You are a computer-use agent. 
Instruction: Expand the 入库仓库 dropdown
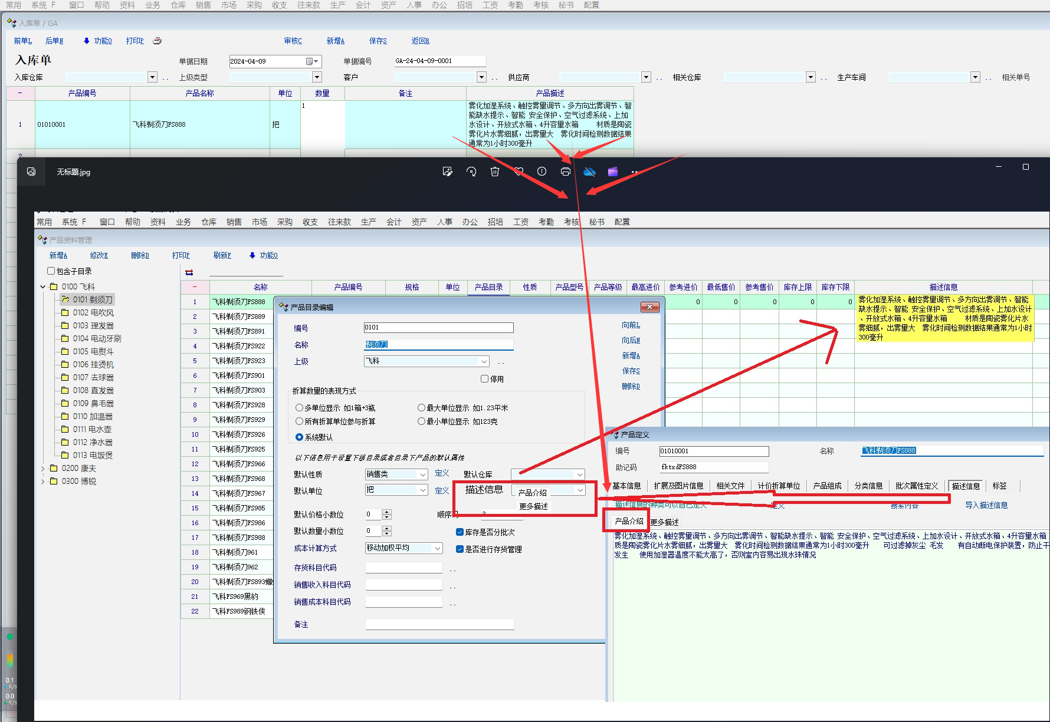coord(152,77)
